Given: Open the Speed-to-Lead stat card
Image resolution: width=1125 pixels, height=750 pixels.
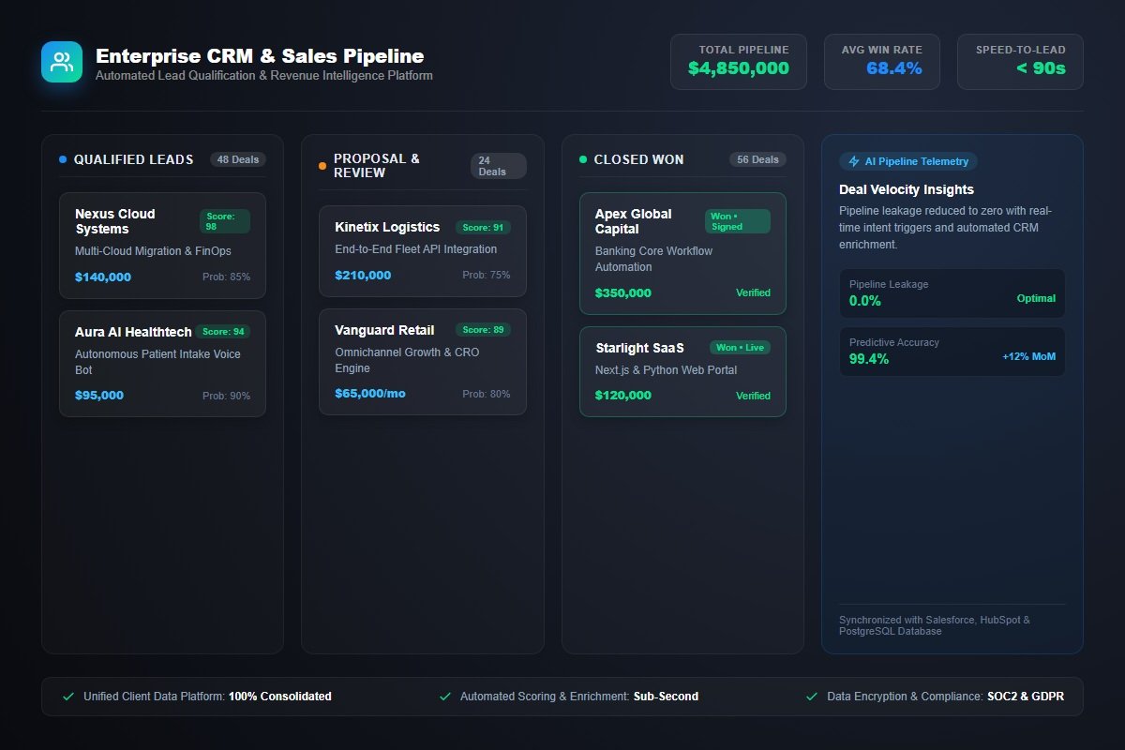Looking at the screenshot, I should coord(1020,62).
